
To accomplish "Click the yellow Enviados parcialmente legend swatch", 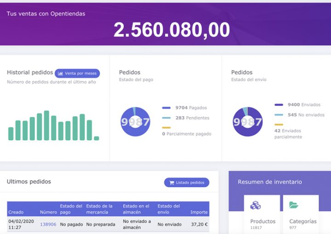I will pyautogui.click(x=279, y=125).
